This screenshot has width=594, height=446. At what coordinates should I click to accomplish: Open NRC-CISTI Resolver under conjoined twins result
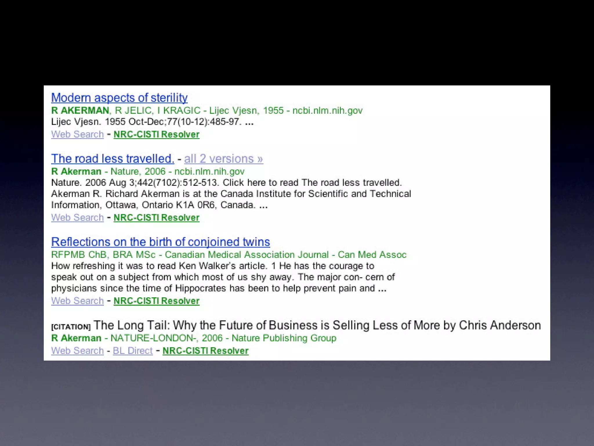156,301
